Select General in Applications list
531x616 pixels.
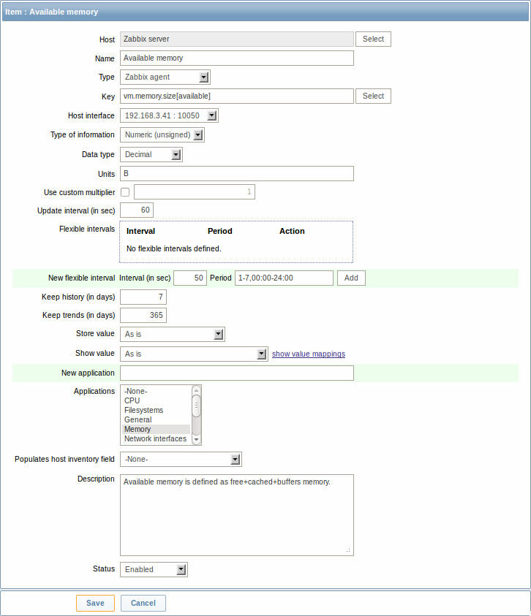click(157, 419)
